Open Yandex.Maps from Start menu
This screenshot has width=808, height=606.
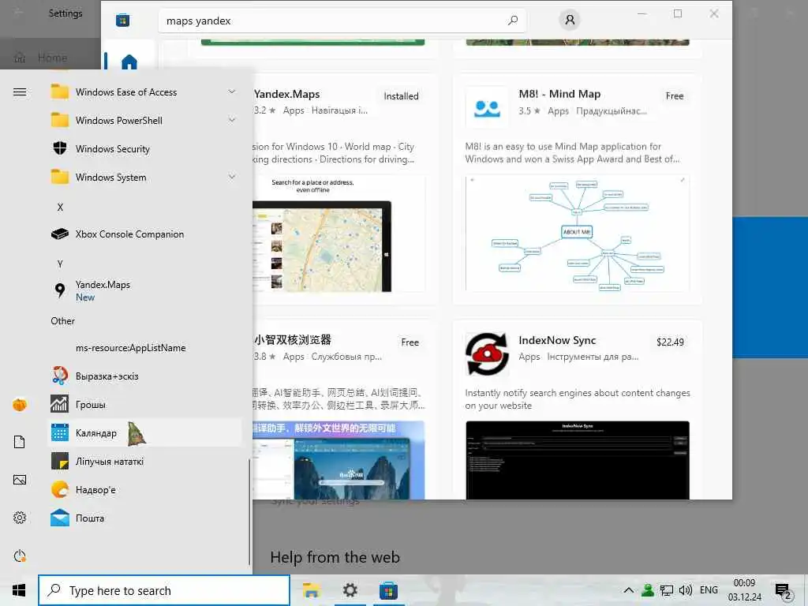tap(144, 290)
